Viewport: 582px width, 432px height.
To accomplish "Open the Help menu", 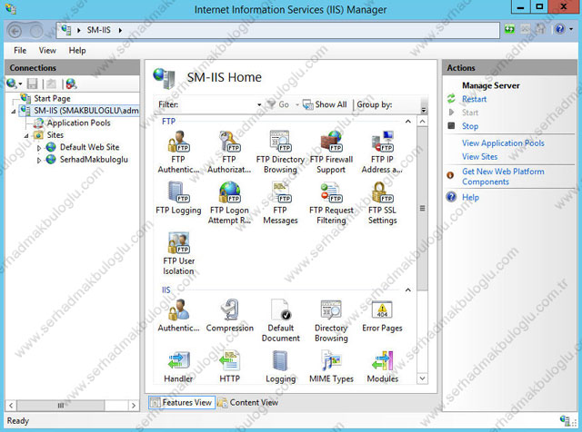I will (77, 51).
